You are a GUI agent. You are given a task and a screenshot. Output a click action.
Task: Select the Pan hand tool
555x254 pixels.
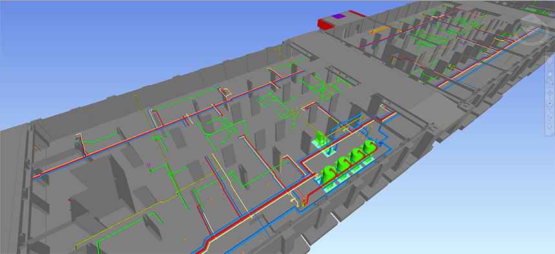click(550, 73)
